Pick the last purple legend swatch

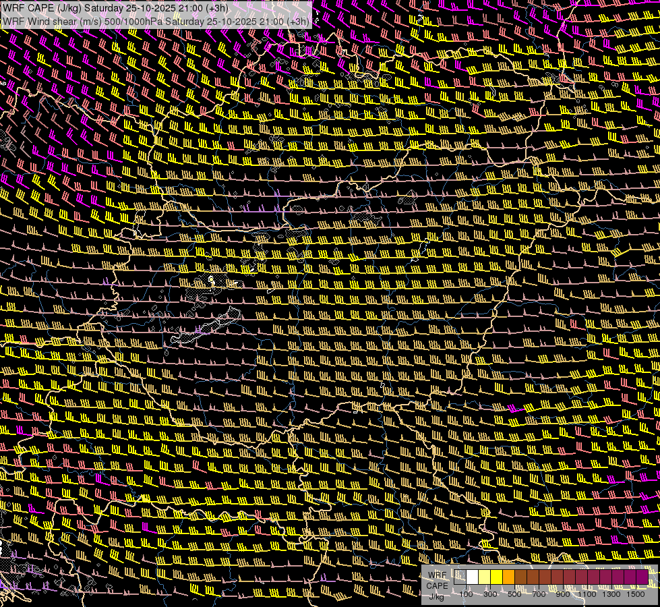pos(642,577)
